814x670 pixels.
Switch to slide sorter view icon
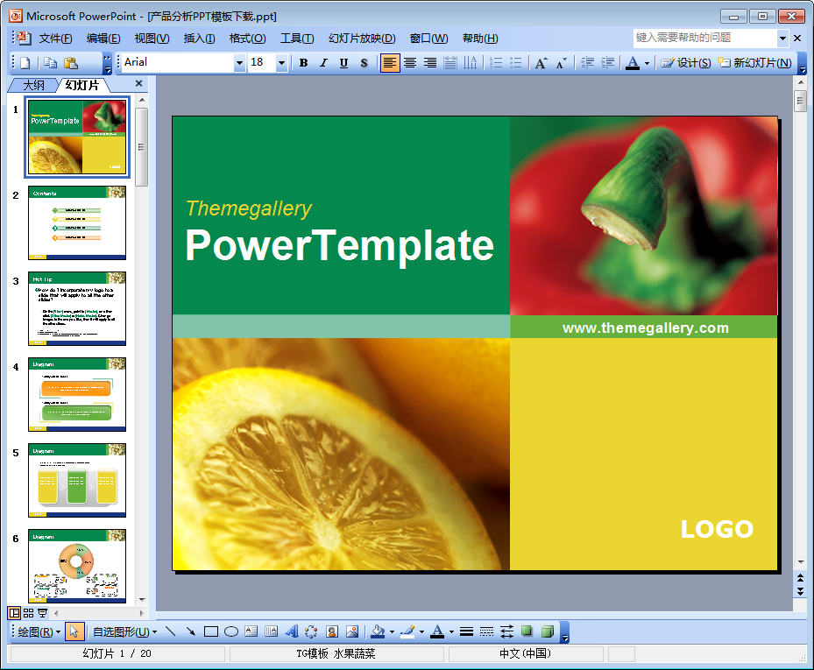29,613
